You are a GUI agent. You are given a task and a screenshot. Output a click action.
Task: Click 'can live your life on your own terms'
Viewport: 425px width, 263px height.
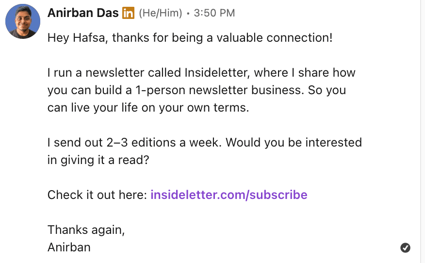click(x=148, y=108)
